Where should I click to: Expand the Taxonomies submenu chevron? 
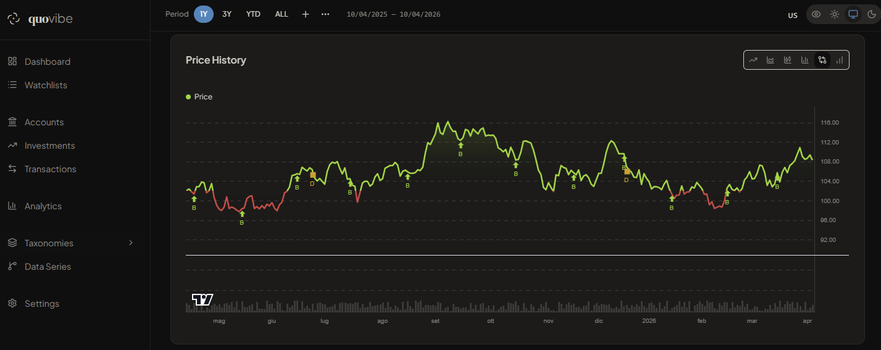click(130, 243)
